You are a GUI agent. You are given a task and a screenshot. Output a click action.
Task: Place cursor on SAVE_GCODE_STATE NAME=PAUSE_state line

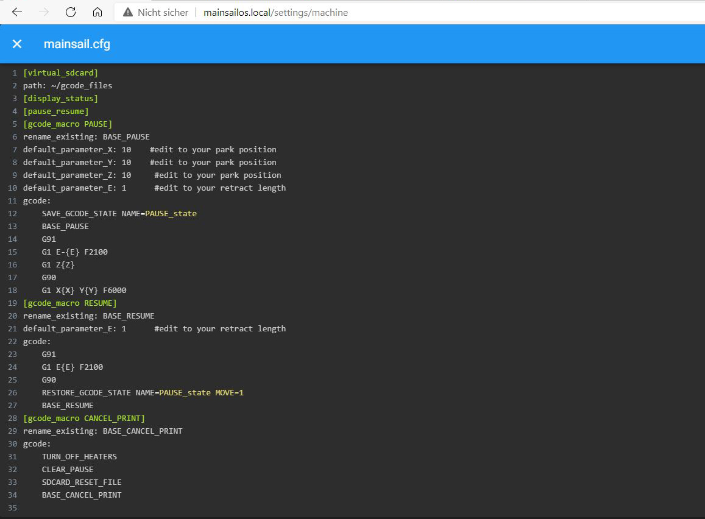(x=119, y=214)
